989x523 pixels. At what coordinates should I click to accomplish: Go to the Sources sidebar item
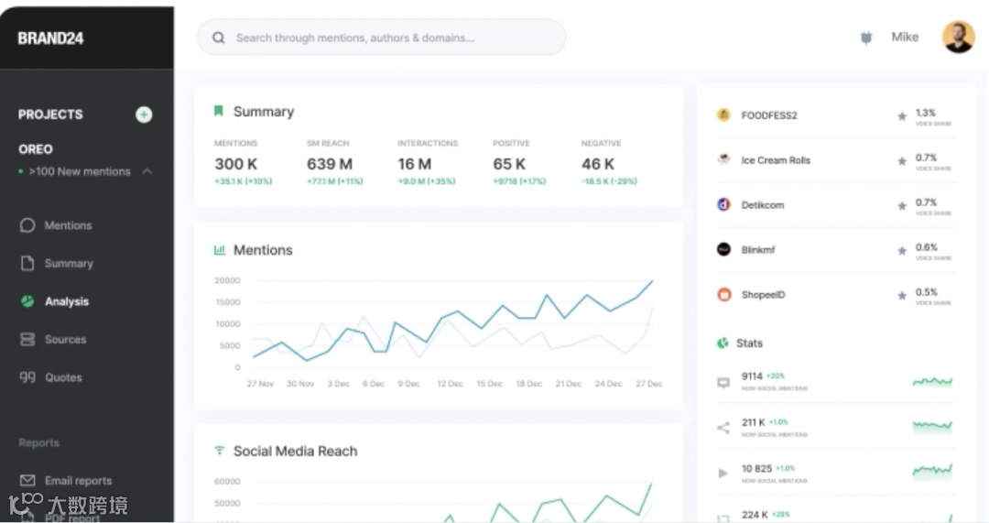click(x=65, y=340)
